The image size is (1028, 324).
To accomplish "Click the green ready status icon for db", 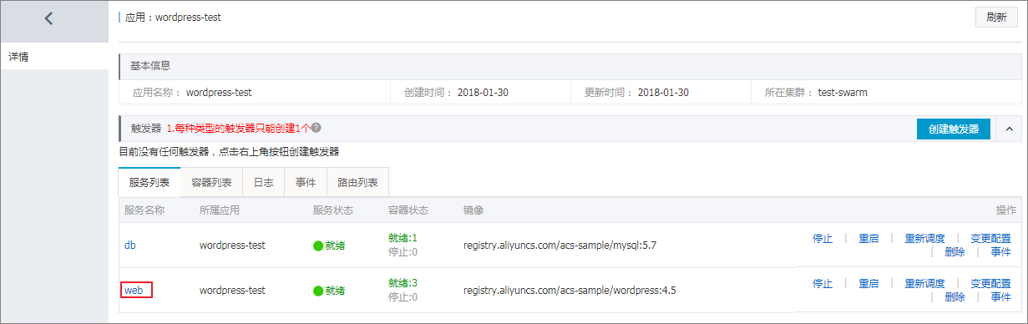I will click(317, 246).
